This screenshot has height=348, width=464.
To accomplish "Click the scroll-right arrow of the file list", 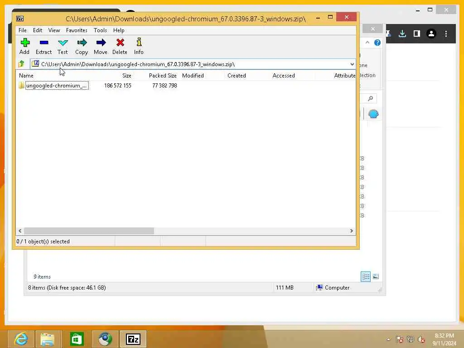I will click(352, 231).
